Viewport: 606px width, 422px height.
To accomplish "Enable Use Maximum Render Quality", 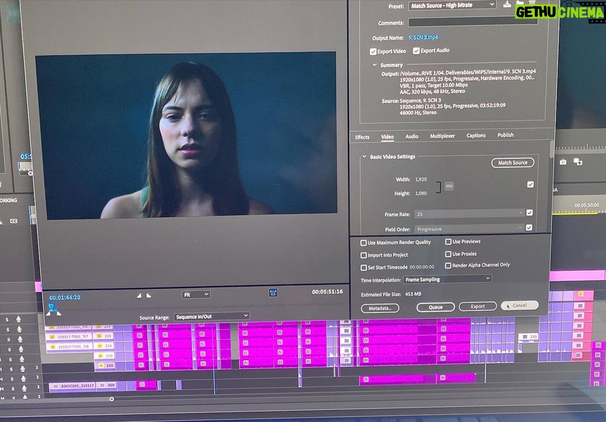I will [363, 243].
